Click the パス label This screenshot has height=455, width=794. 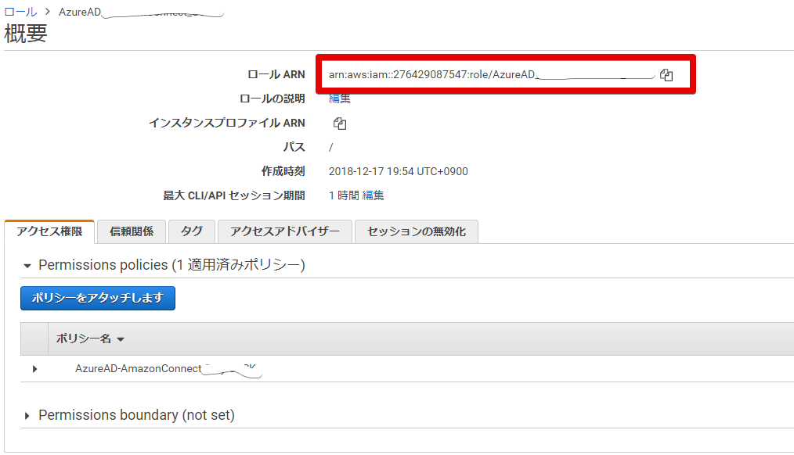(x=294, y=147)
